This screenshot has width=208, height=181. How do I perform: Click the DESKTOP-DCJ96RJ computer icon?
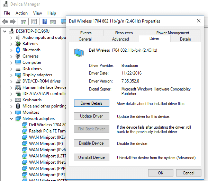(11, 31)
